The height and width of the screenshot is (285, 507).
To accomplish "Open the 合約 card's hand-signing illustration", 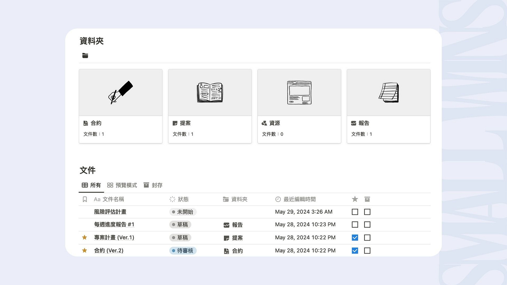I will tap(120, 93).
